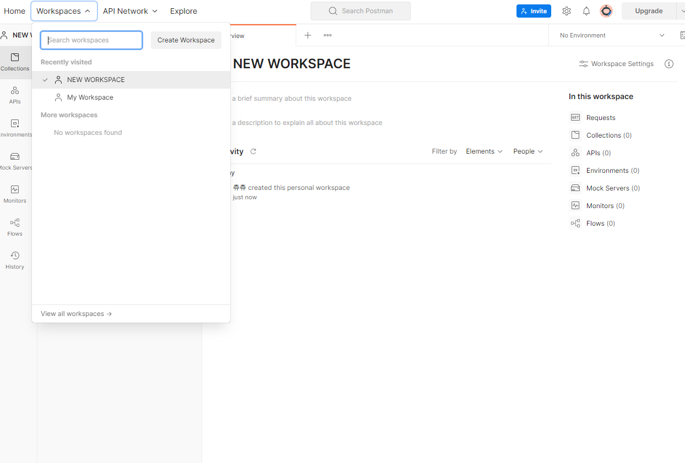Expand the Upgrade options arrow
Screen dimensions: 685x463
click(x=681, y=11)
